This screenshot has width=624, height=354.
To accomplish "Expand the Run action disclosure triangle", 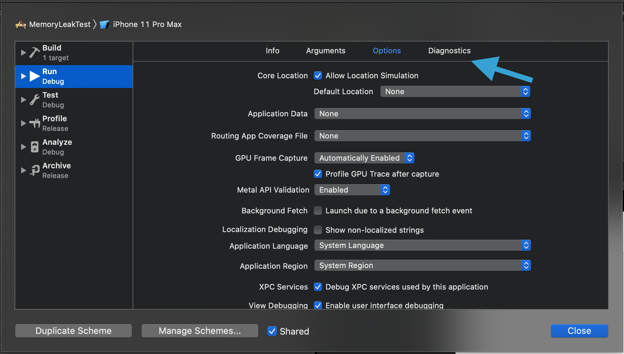I will pyautogui.click(x=24, y=76).
